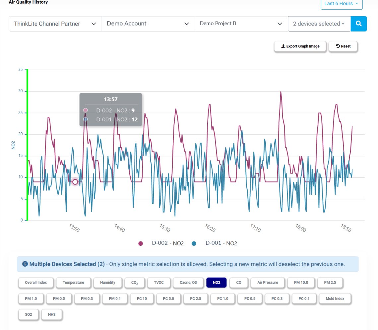Show the PC 1.0 metric

point(223,299)
